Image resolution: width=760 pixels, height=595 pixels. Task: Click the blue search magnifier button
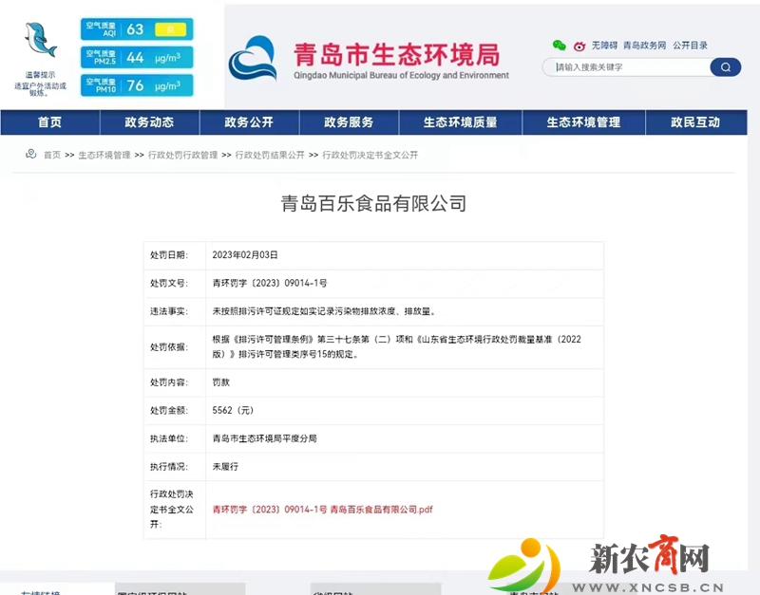(725, 66)
